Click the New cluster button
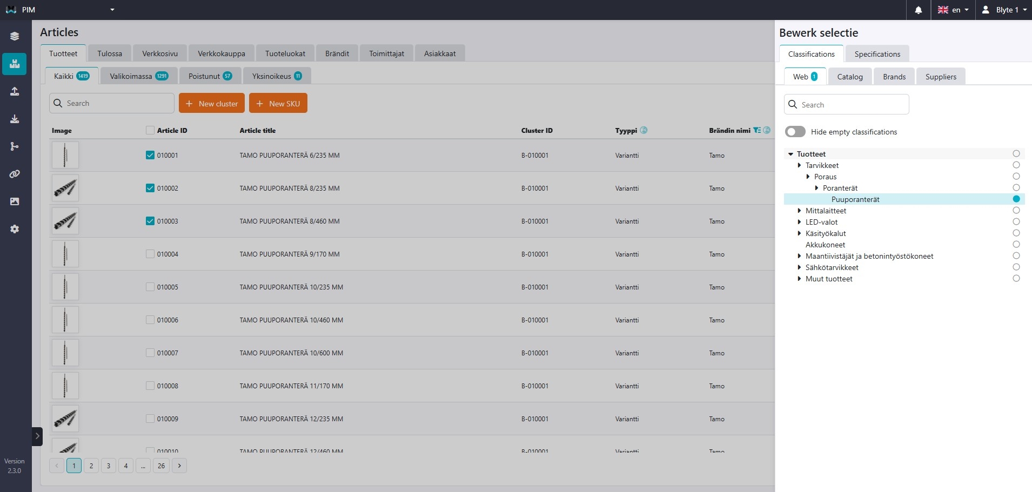This screenshot has width=1032, height=492. (x=212, y=103)
